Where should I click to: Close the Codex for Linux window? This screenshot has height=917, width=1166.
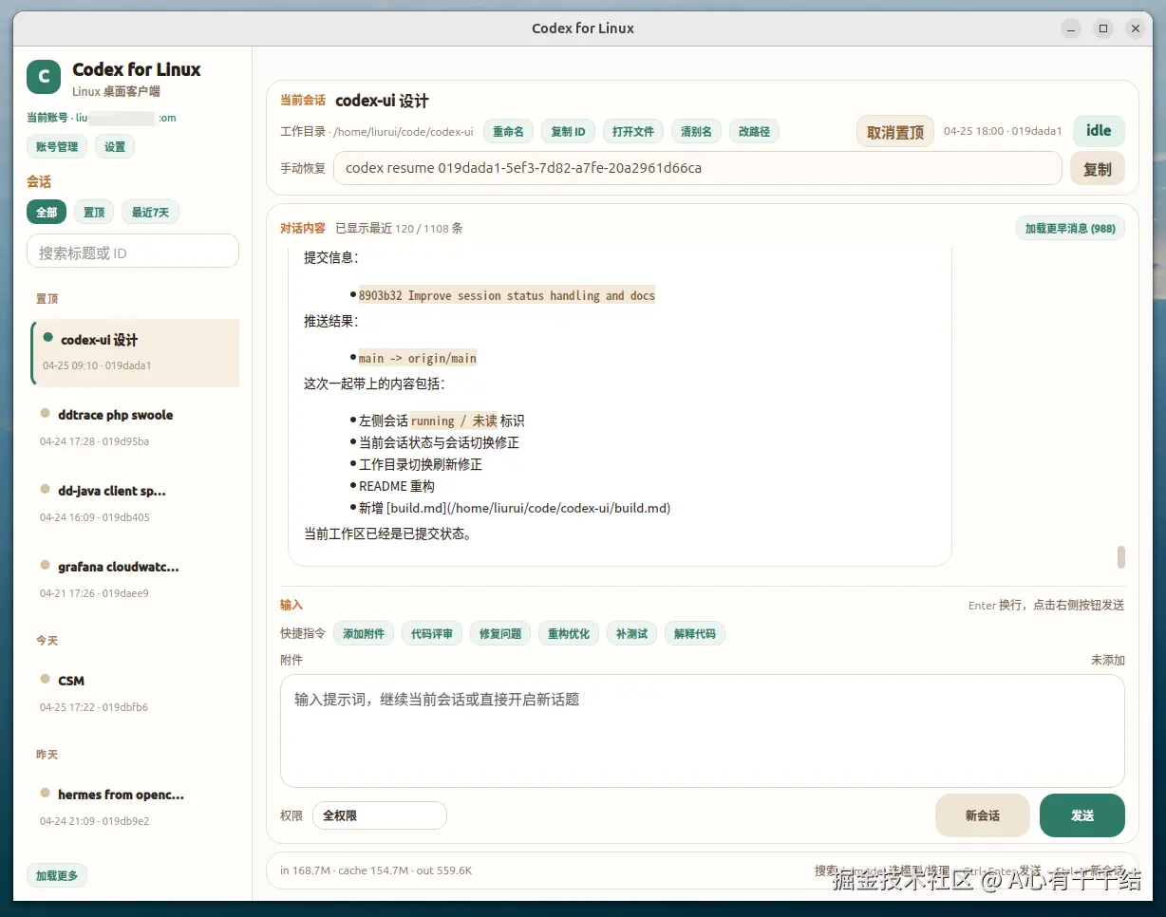[1135, 28]
